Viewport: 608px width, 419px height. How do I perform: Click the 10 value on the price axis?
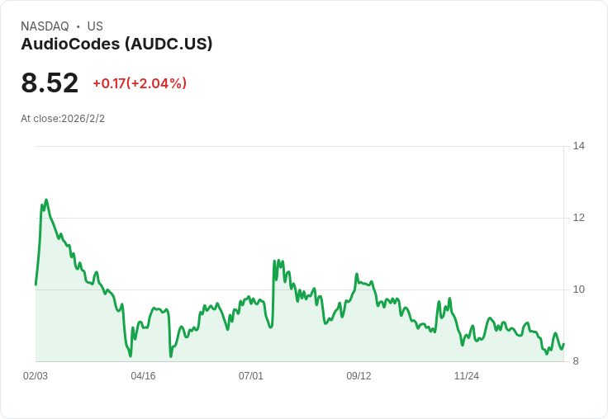(578, 290)
